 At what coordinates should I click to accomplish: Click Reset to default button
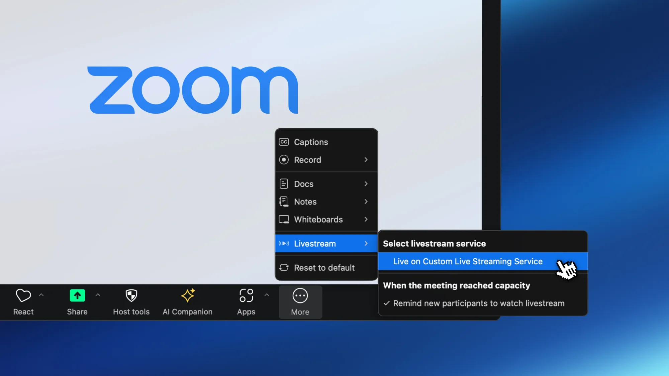pyautogui.click(x=324, y=267)
